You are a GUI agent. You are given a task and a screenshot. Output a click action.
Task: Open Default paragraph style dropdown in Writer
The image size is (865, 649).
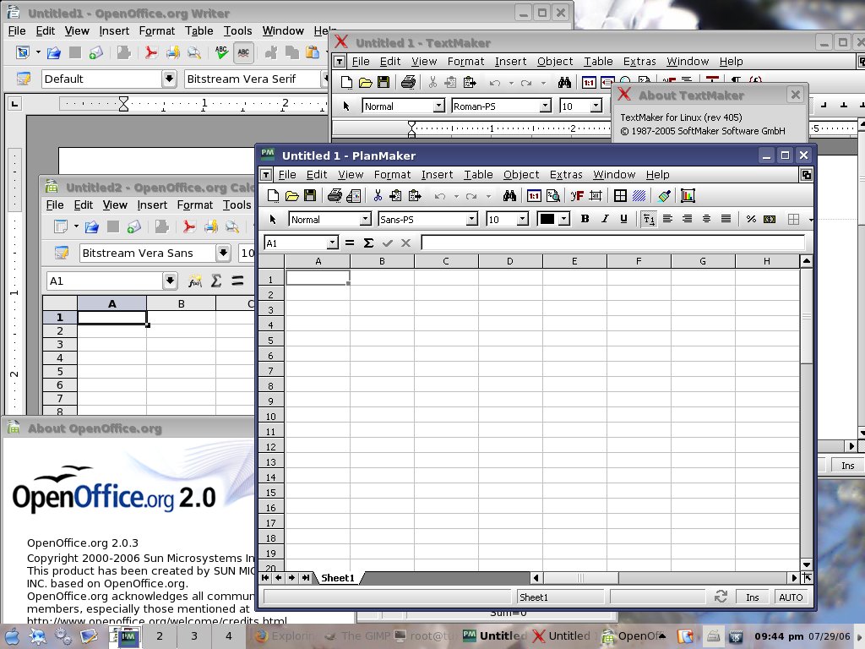(169, 79)
